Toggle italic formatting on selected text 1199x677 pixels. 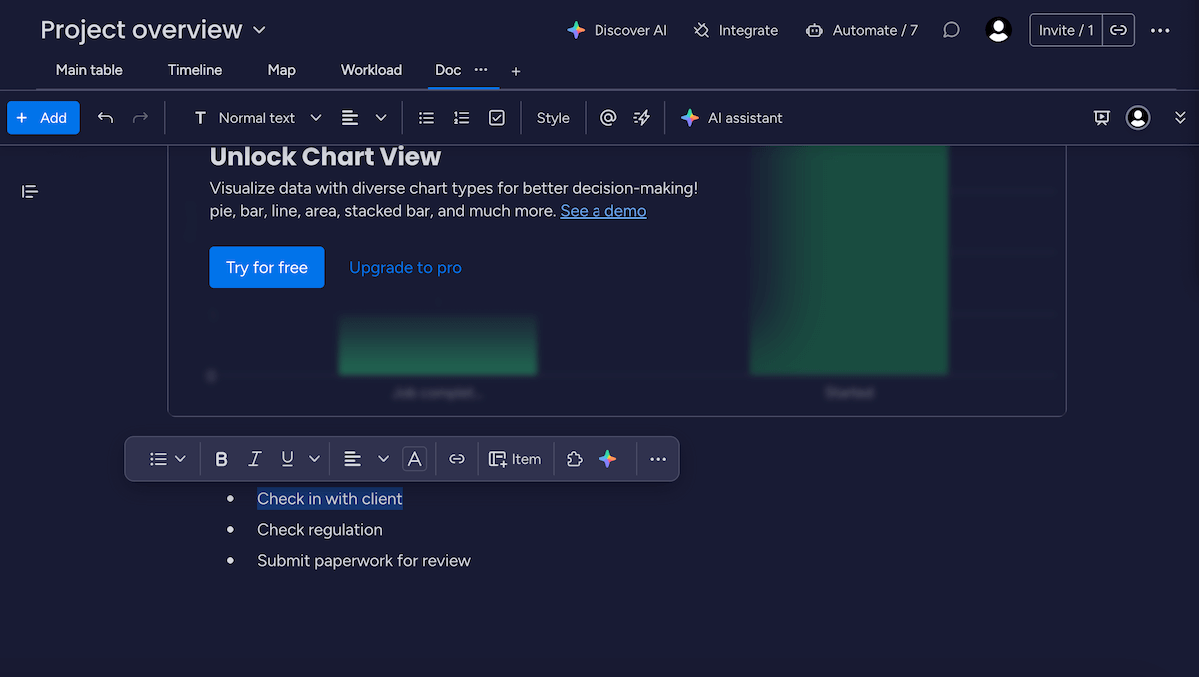254,458
